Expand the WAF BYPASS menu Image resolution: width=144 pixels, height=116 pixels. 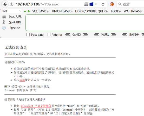[133, 11]
